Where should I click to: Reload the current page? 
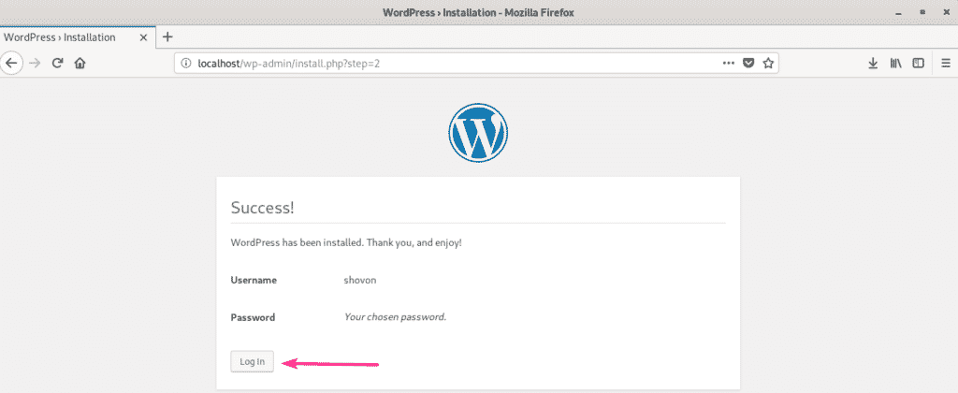pos(58,63)
